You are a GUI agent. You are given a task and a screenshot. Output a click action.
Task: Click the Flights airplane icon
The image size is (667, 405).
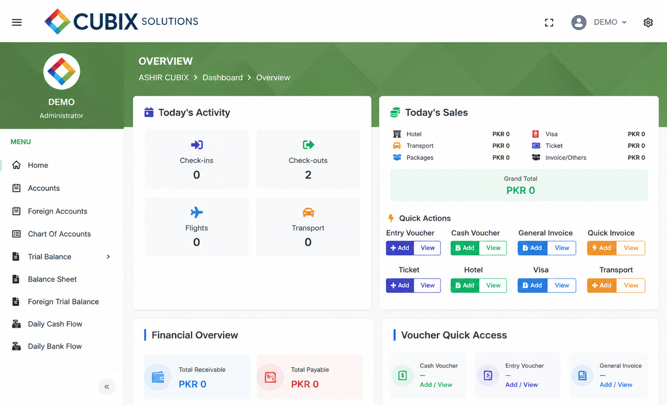click(197, 212)
